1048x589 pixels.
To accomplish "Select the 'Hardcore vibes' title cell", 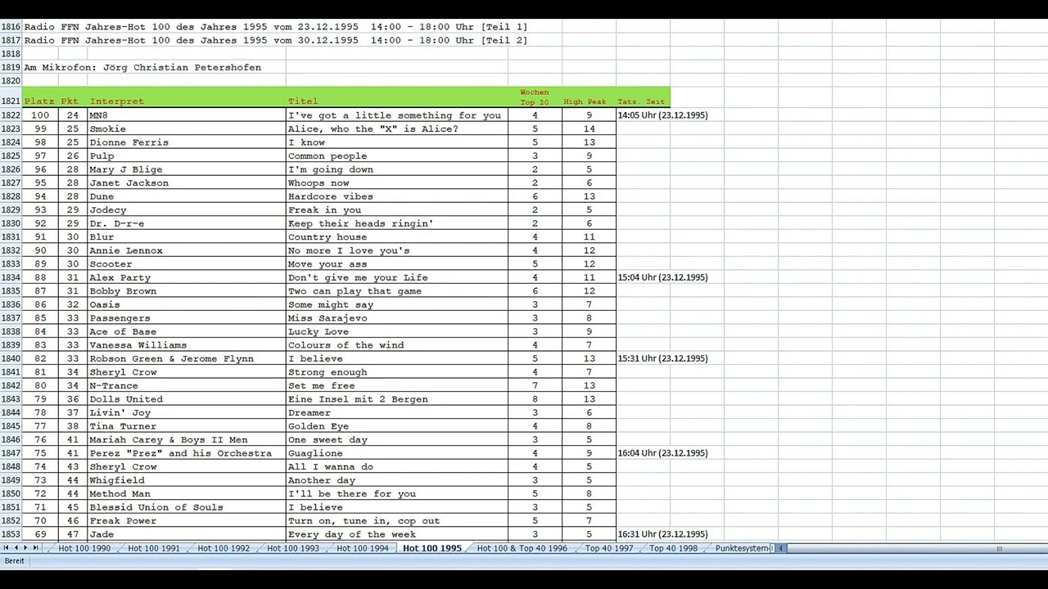I will (397, 196).
